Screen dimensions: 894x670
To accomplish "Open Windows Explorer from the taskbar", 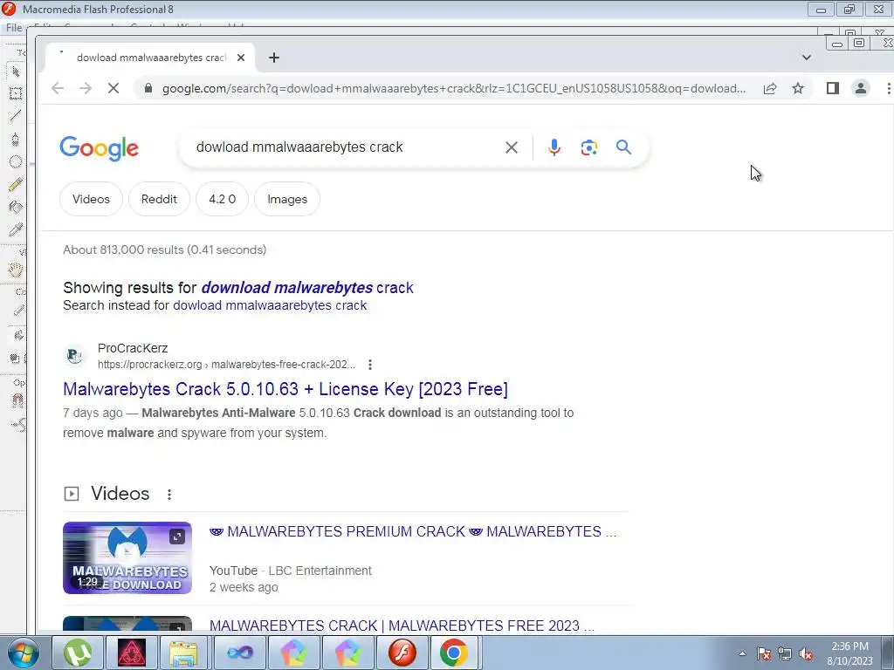I will (183, 653).
